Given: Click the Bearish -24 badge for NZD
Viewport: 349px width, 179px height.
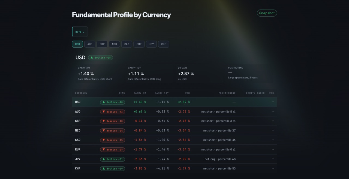Looking at the screenshot, I should tap(112, 131).
